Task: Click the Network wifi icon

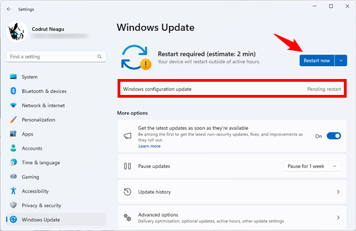Action: pos(13,105)
